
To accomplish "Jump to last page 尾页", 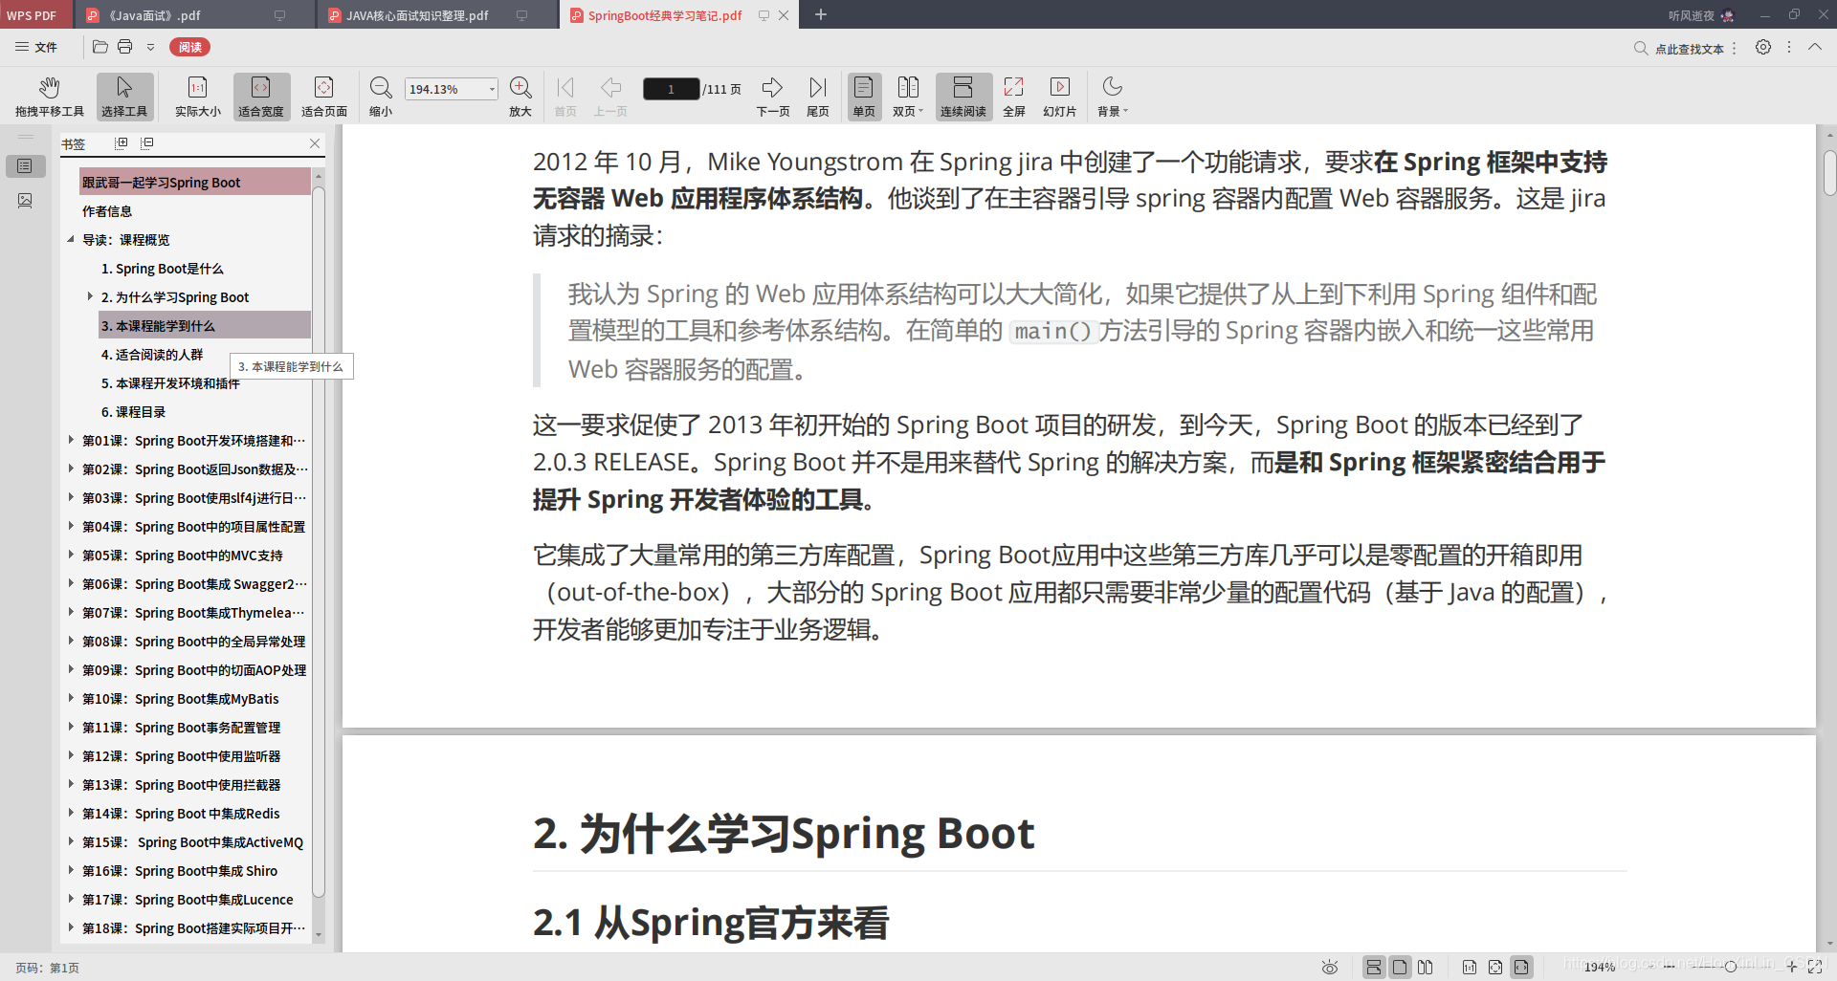I will click(x=818, y=97).
